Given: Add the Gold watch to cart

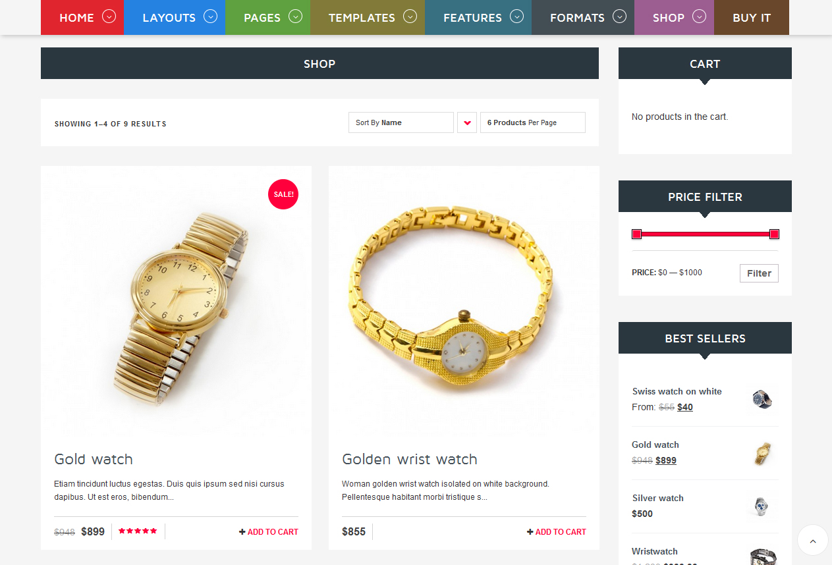Looking at the screenshot, I should click(x=269, y=532).
